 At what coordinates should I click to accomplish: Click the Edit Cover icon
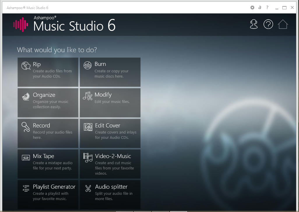pos(88,127)
